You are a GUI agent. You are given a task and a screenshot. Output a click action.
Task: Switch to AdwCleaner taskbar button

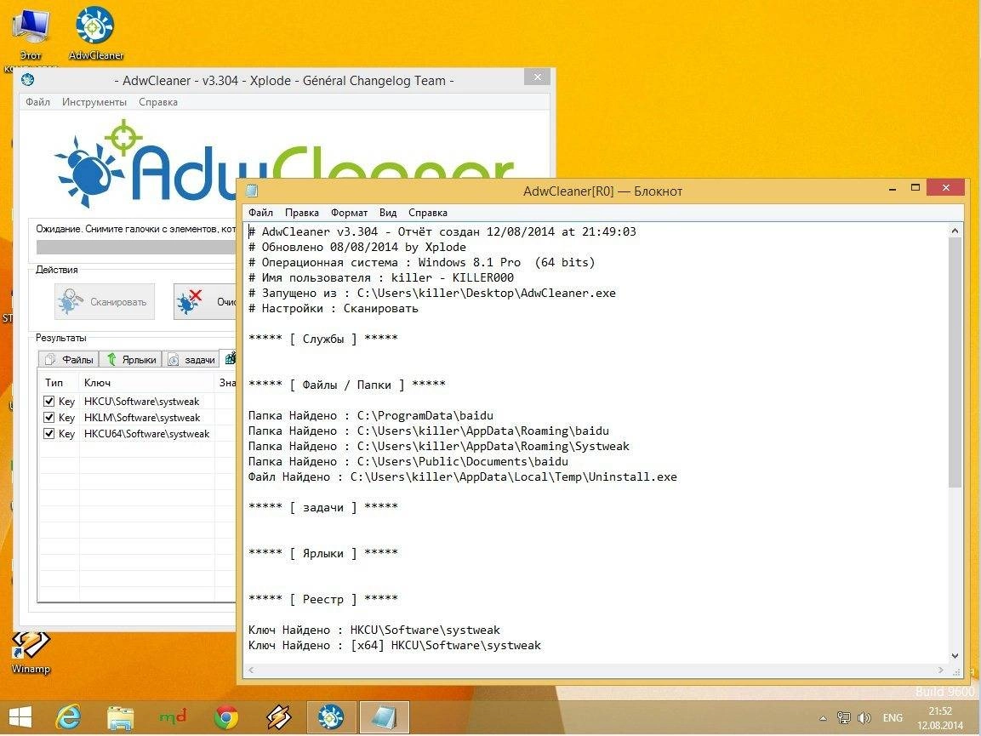(x=331, y=717)
